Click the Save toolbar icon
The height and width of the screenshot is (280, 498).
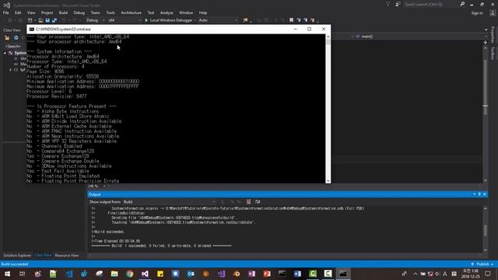[47, 20]
